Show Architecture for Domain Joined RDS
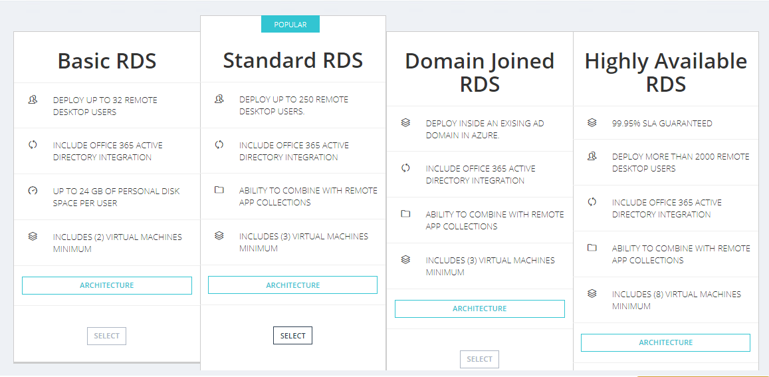769x377 pixels. 479,309
